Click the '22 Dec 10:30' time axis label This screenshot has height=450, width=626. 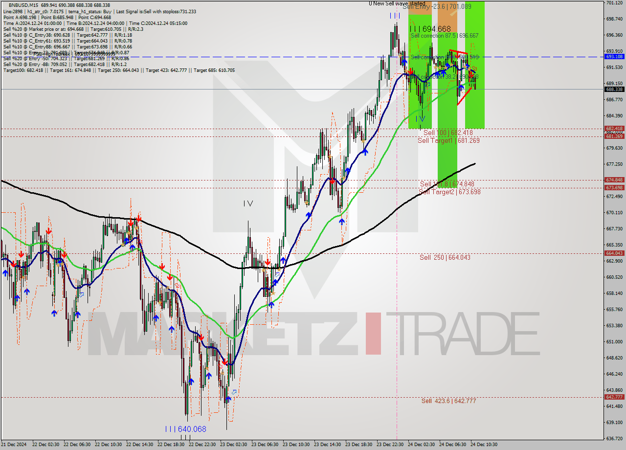point(109,445)
